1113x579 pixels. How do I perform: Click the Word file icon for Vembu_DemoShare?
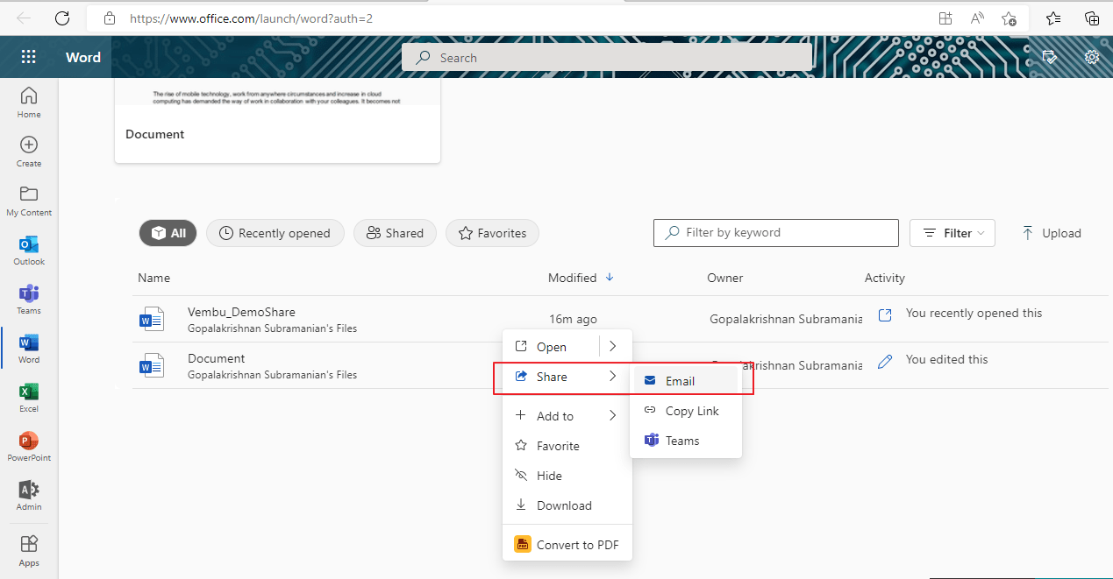click(152, 320)
